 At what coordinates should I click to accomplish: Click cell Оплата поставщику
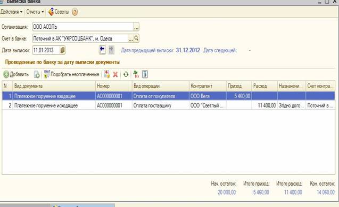(160, 105)
